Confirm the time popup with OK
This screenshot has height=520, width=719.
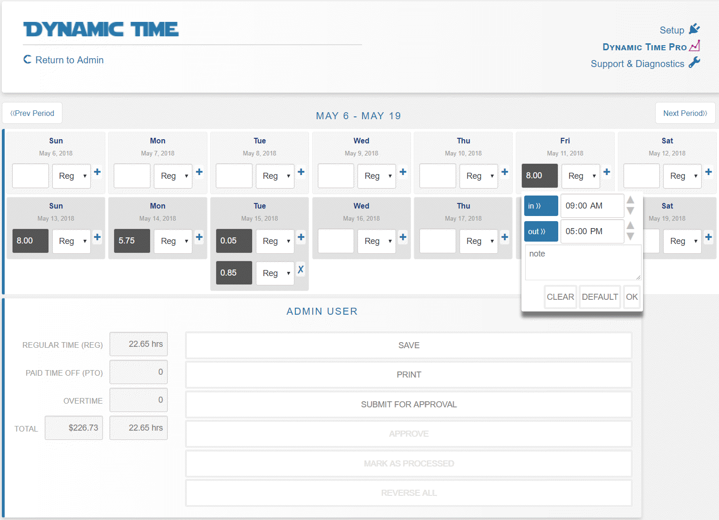pyautogui.click(x=632, y=297)
